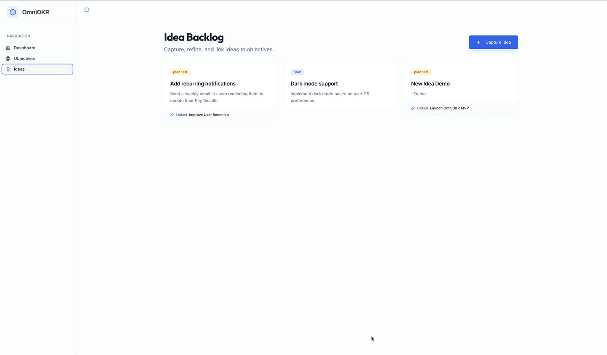Toggle the sidebar panel icon
The image size is (607, 355).
[86, 10]
